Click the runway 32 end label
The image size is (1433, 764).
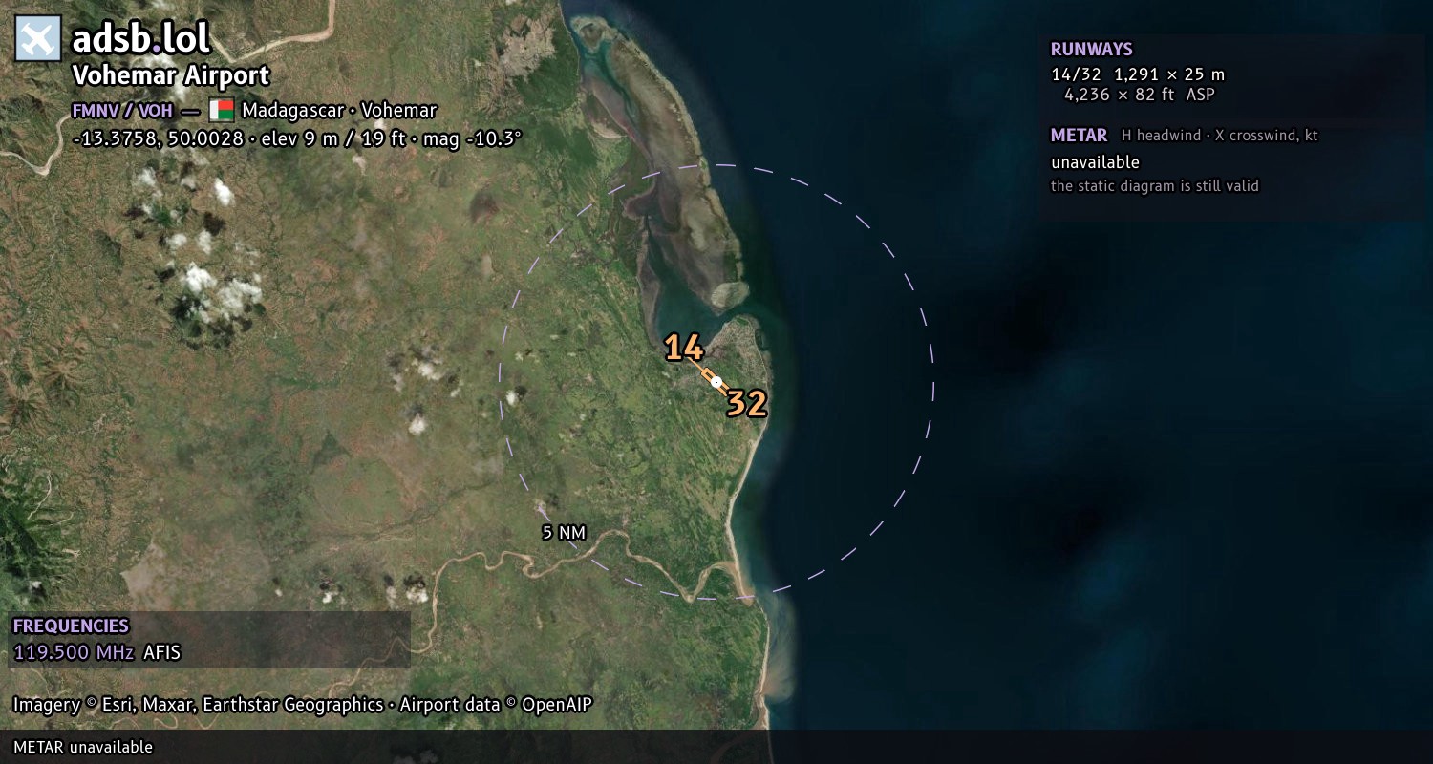coord(746,404)
